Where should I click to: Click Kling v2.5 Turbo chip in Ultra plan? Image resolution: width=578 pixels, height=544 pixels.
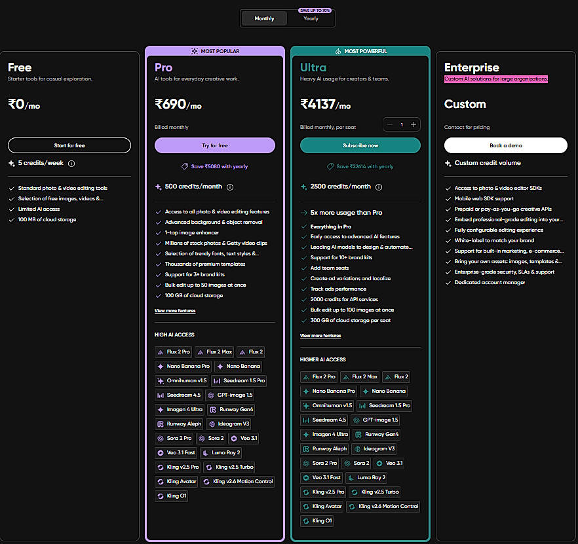click(375, 492)
